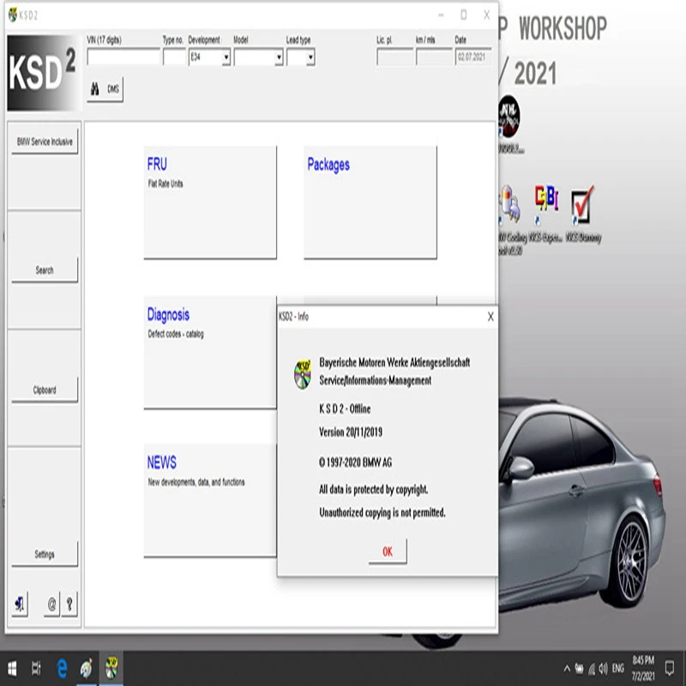This screenshot has width=686, height=686.
Task: Click the network tray icon
Action: pyautogui.click(x=592, y=669)
